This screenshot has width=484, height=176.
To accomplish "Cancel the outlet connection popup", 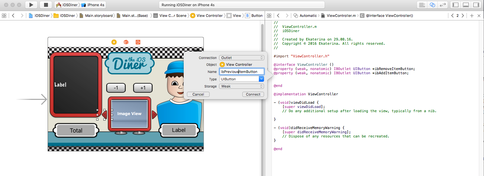I will click(198, 94).
